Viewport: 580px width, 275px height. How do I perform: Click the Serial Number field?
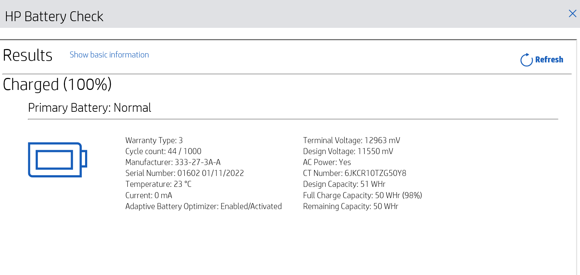click(184, 173)
